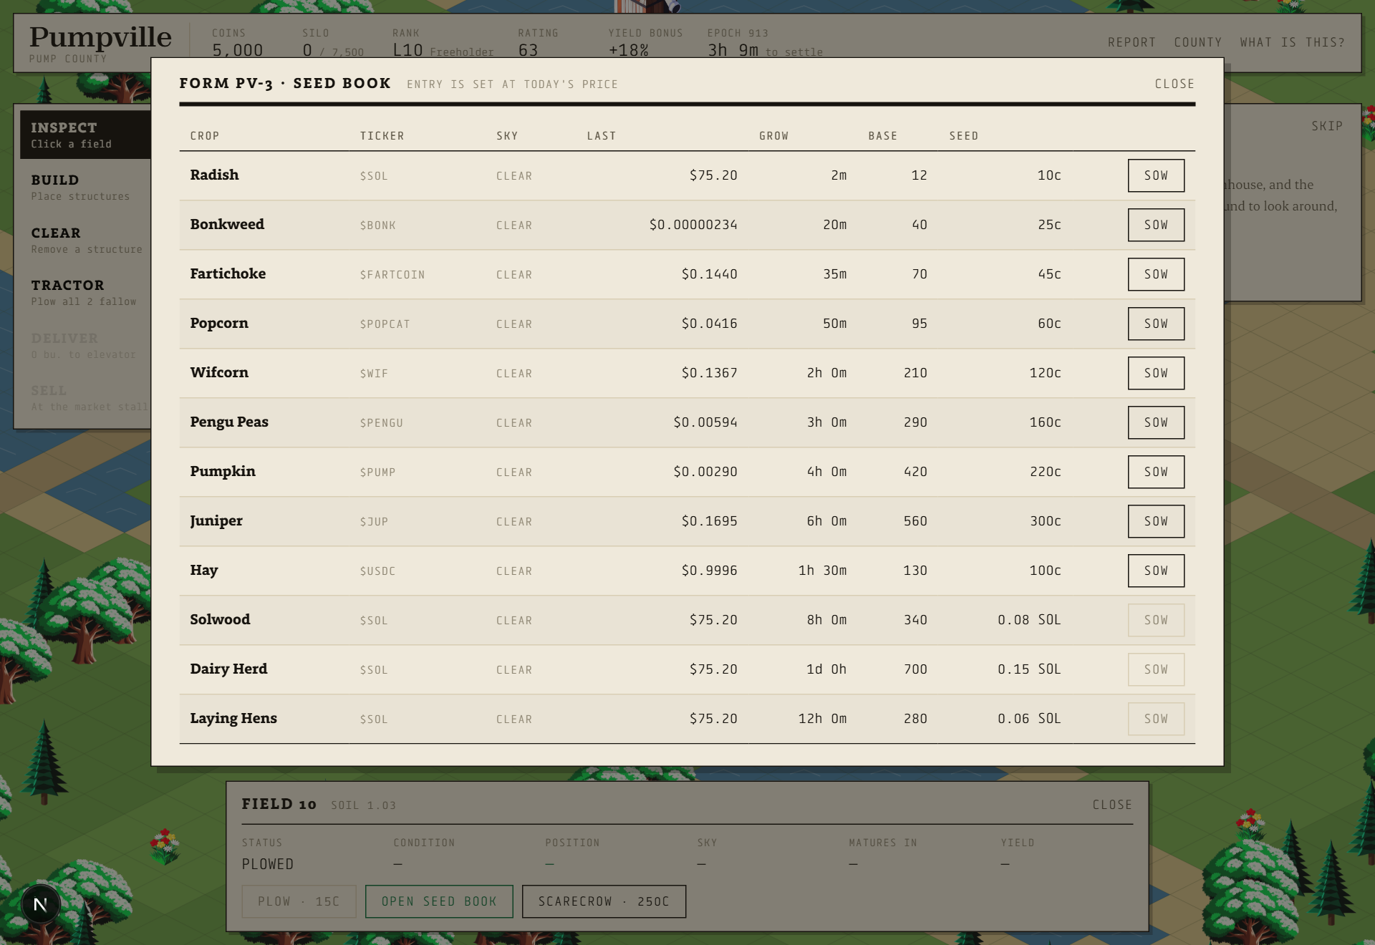The width and height of the screenshot is (1375, 945).
Task: Click the Solwood crop name
Action: [220, 619]
